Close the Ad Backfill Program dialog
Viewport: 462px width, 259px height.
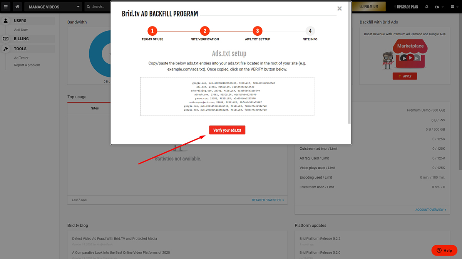click(339, 8)
